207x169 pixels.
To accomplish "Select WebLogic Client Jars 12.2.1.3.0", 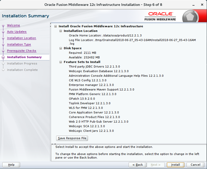I will [91, 131].
